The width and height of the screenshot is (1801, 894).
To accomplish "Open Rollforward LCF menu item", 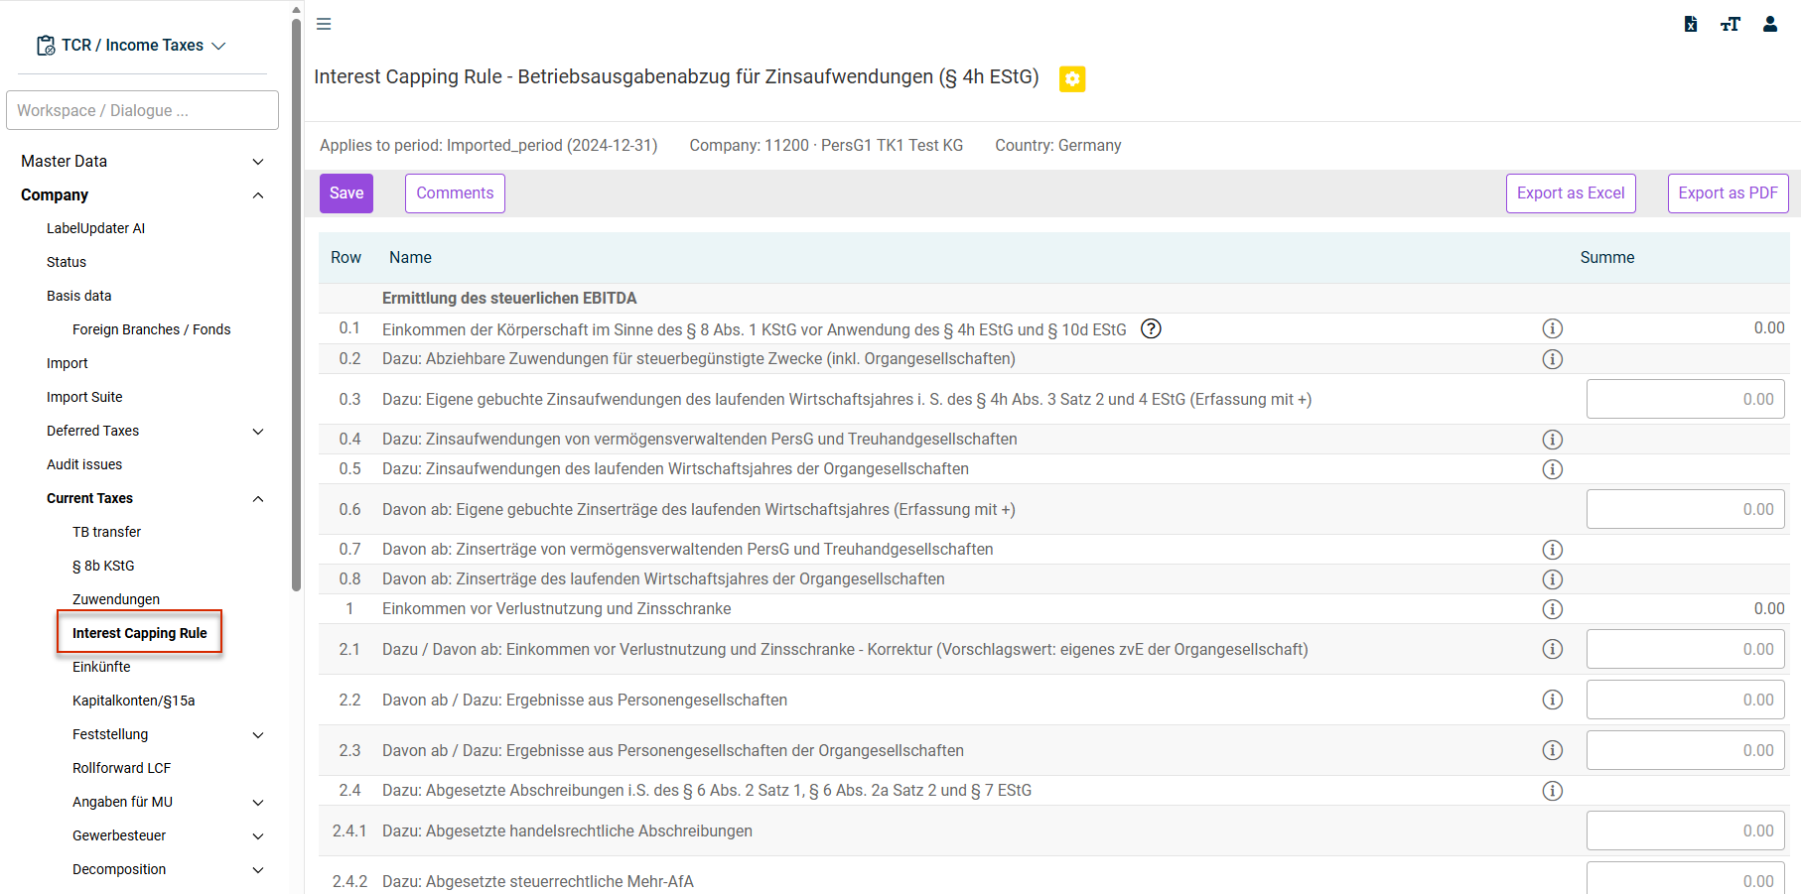I will coord(122,768).
